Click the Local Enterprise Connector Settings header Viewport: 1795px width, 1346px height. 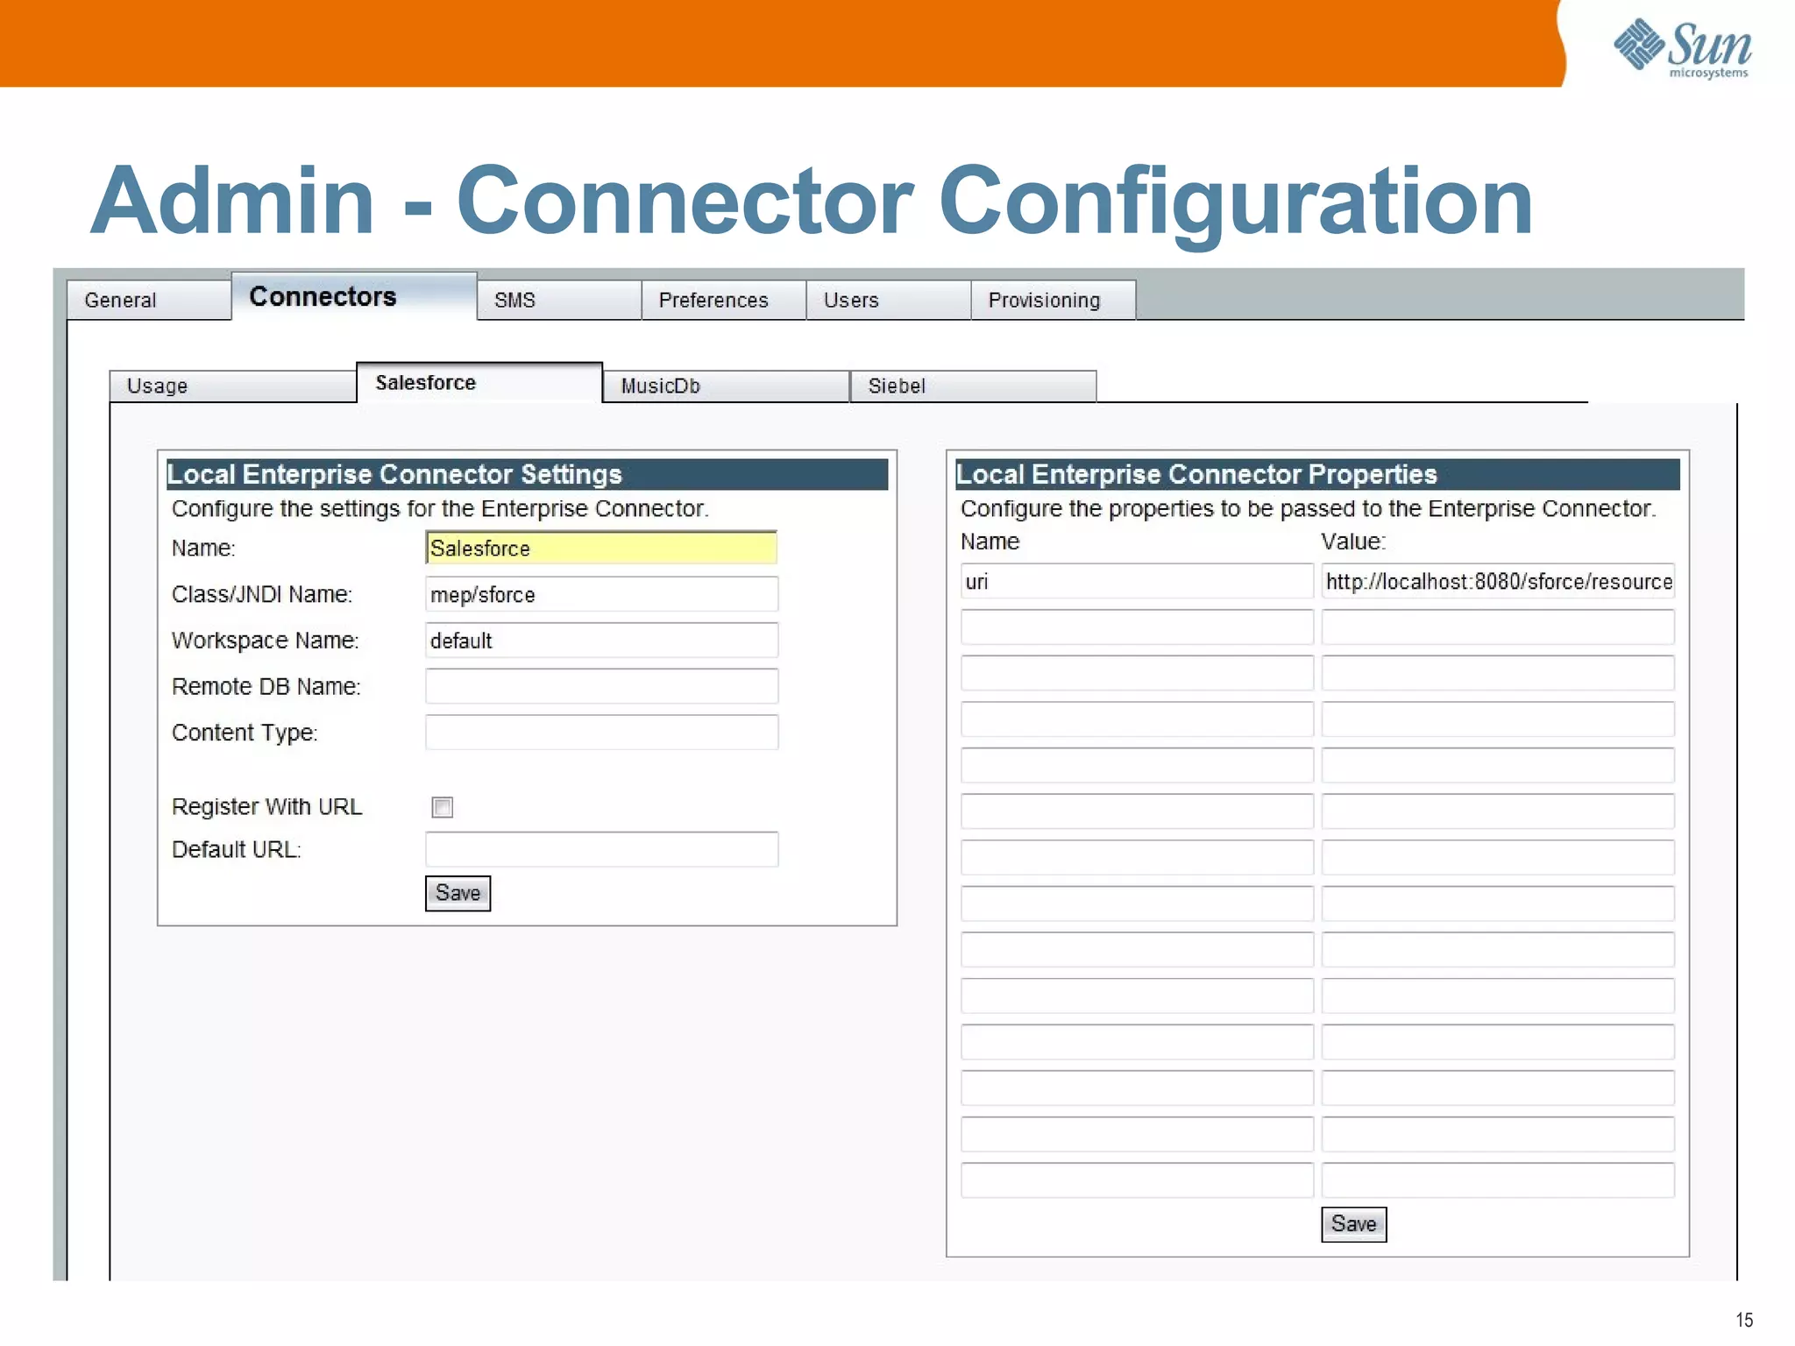[527, 474]
